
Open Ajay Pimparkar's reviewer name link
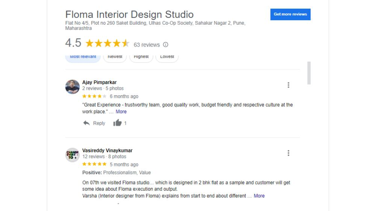click(x=99, y=82)
